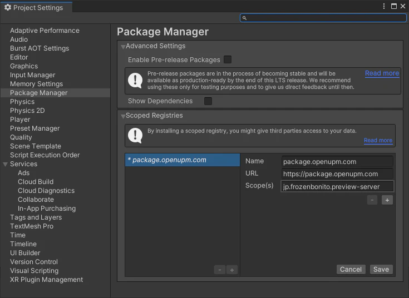Open the window options kebab menu

pos(384,6)
